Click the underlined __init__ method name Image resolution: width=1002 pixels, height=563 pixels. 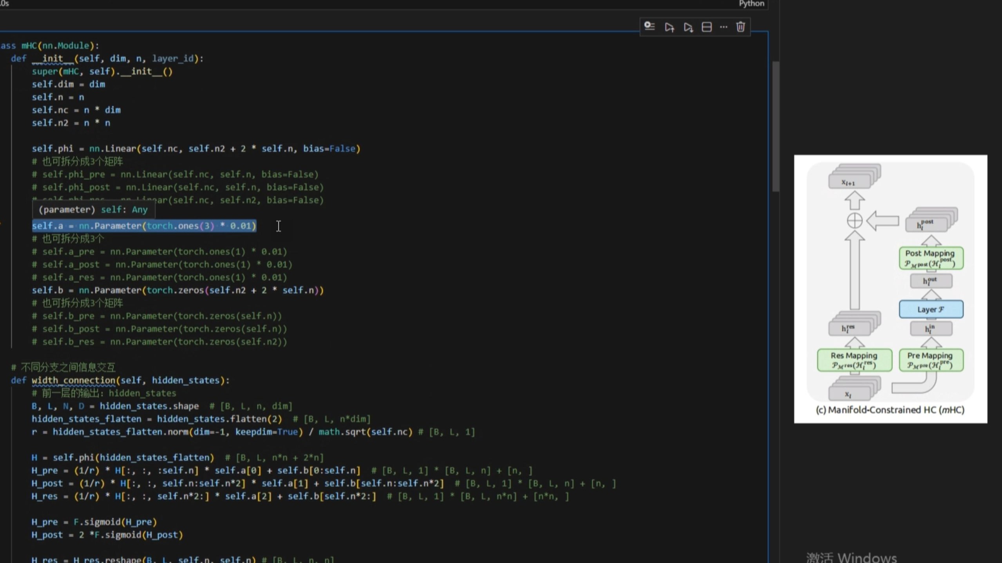point(52,59)
